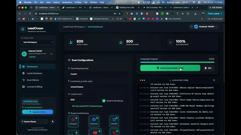The width and height of the screenshot is (241, 135).
Task: Open Dashboard in the sidebar
Action: (x=37, y=67)
